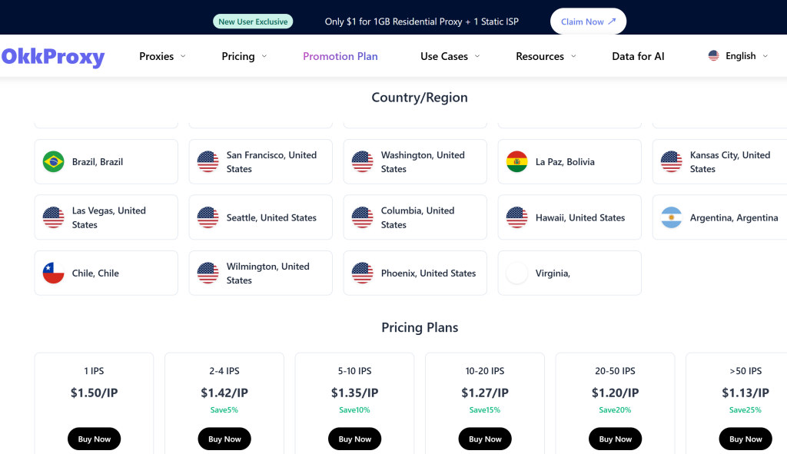Click the flag icon next to English

713,56
